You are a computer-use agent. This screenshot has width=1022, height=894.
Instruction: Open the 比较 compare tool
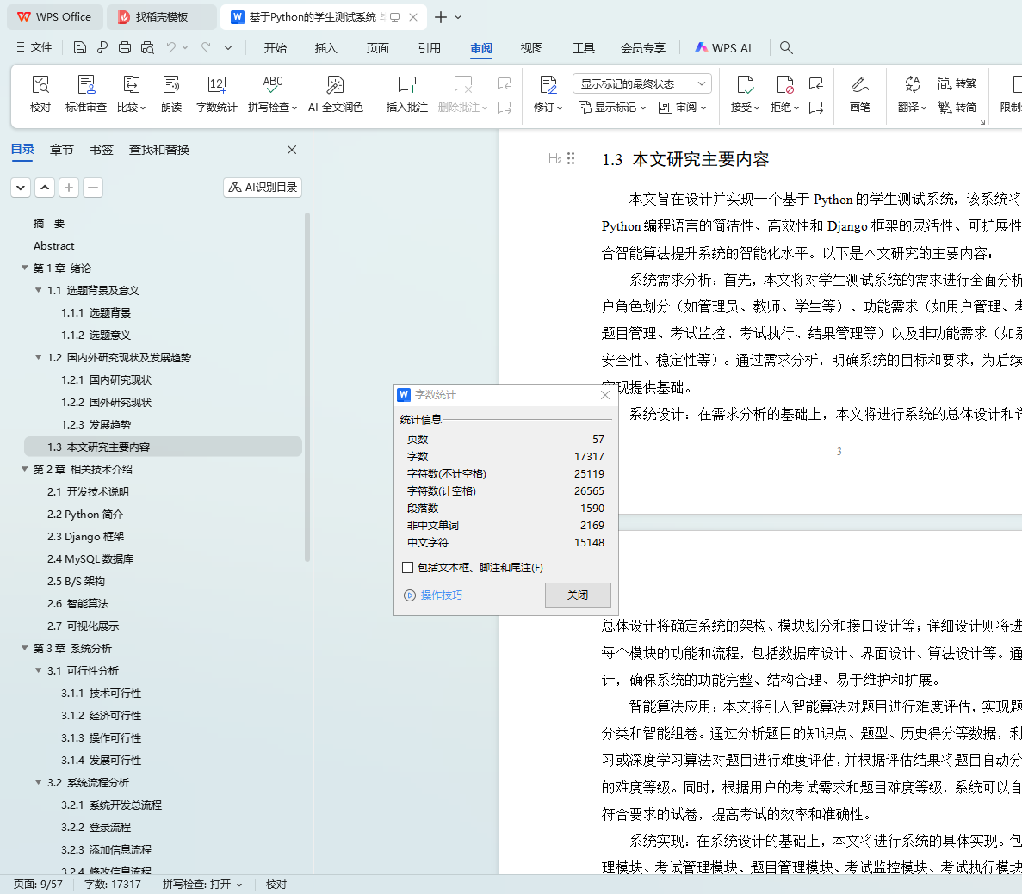[131, 93]
